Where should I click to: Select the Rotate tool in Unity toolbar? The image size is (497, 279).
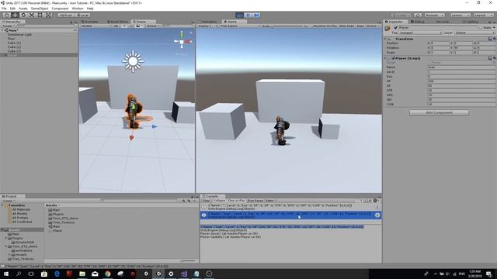point(23,15)
